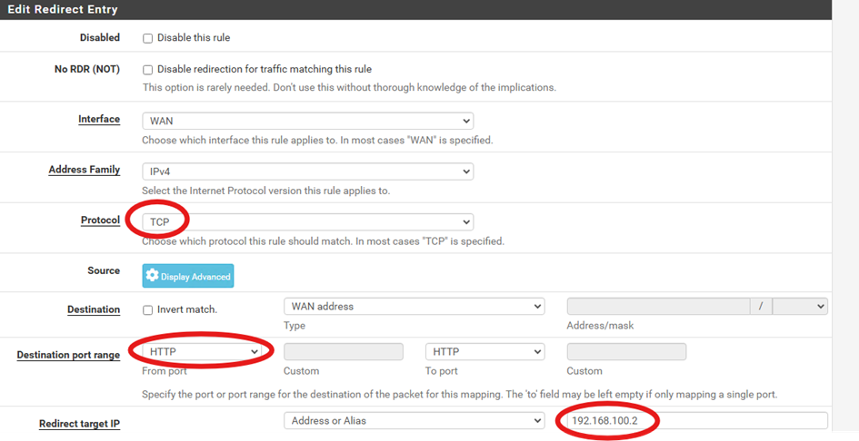The width and height of the screenshot is (859, 441).
Task: Click the 'Choose which protocol' help text
Action: [x=324, y=241]
